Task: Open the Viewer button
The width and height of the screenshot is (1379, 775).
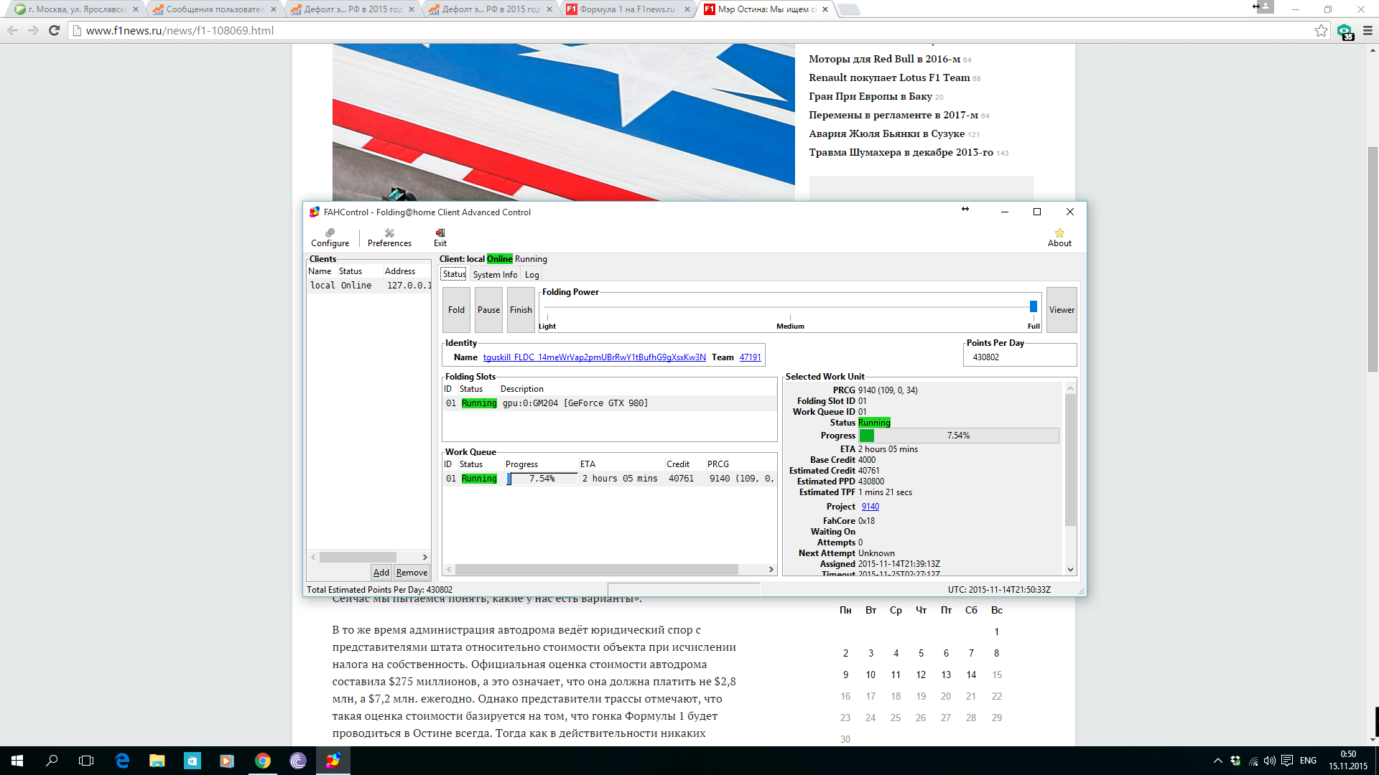Action: click(1062, 310)
